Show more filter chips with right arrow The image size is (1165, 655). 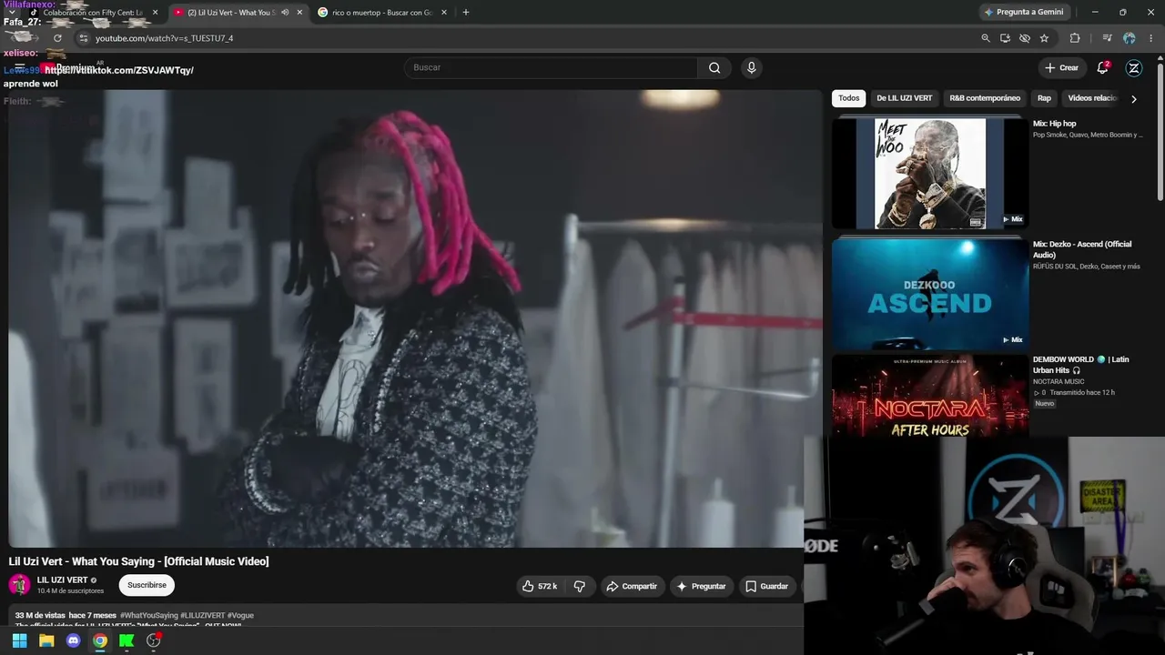1134,98
